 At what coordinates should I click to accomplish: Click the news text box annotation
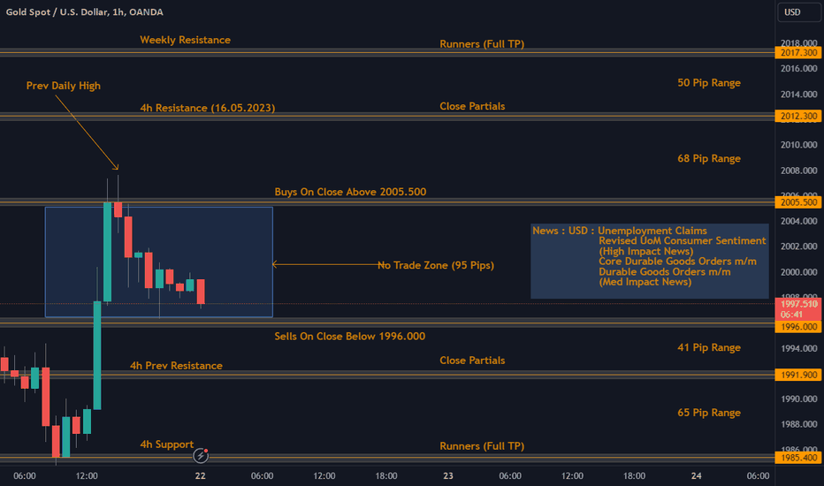650,262
